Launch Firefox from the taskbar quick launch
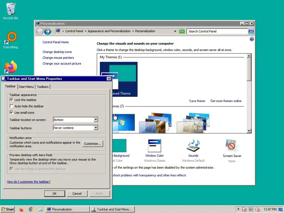 (22, 209)
